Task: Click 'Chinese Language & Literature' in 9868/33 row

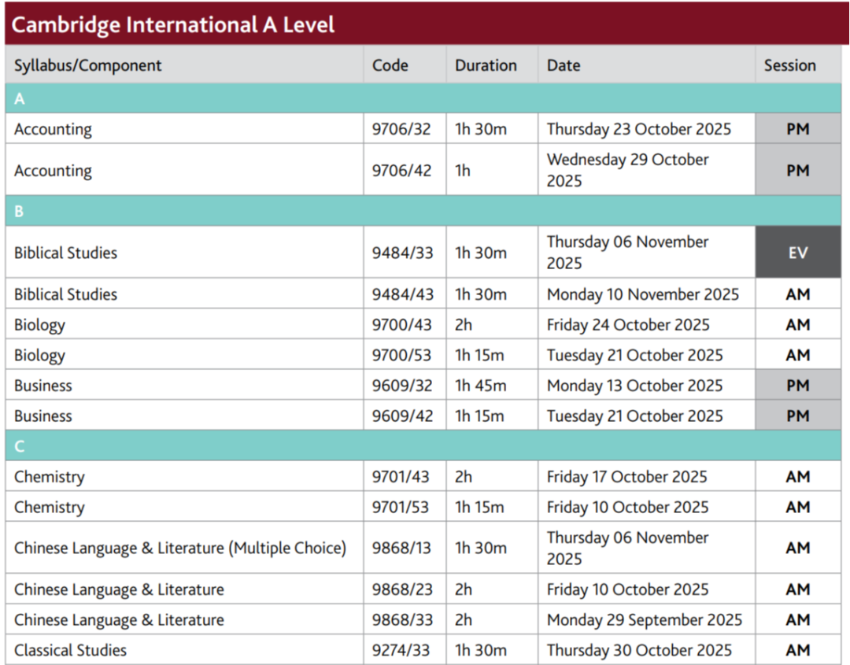Action: click(x=119, y=620)
